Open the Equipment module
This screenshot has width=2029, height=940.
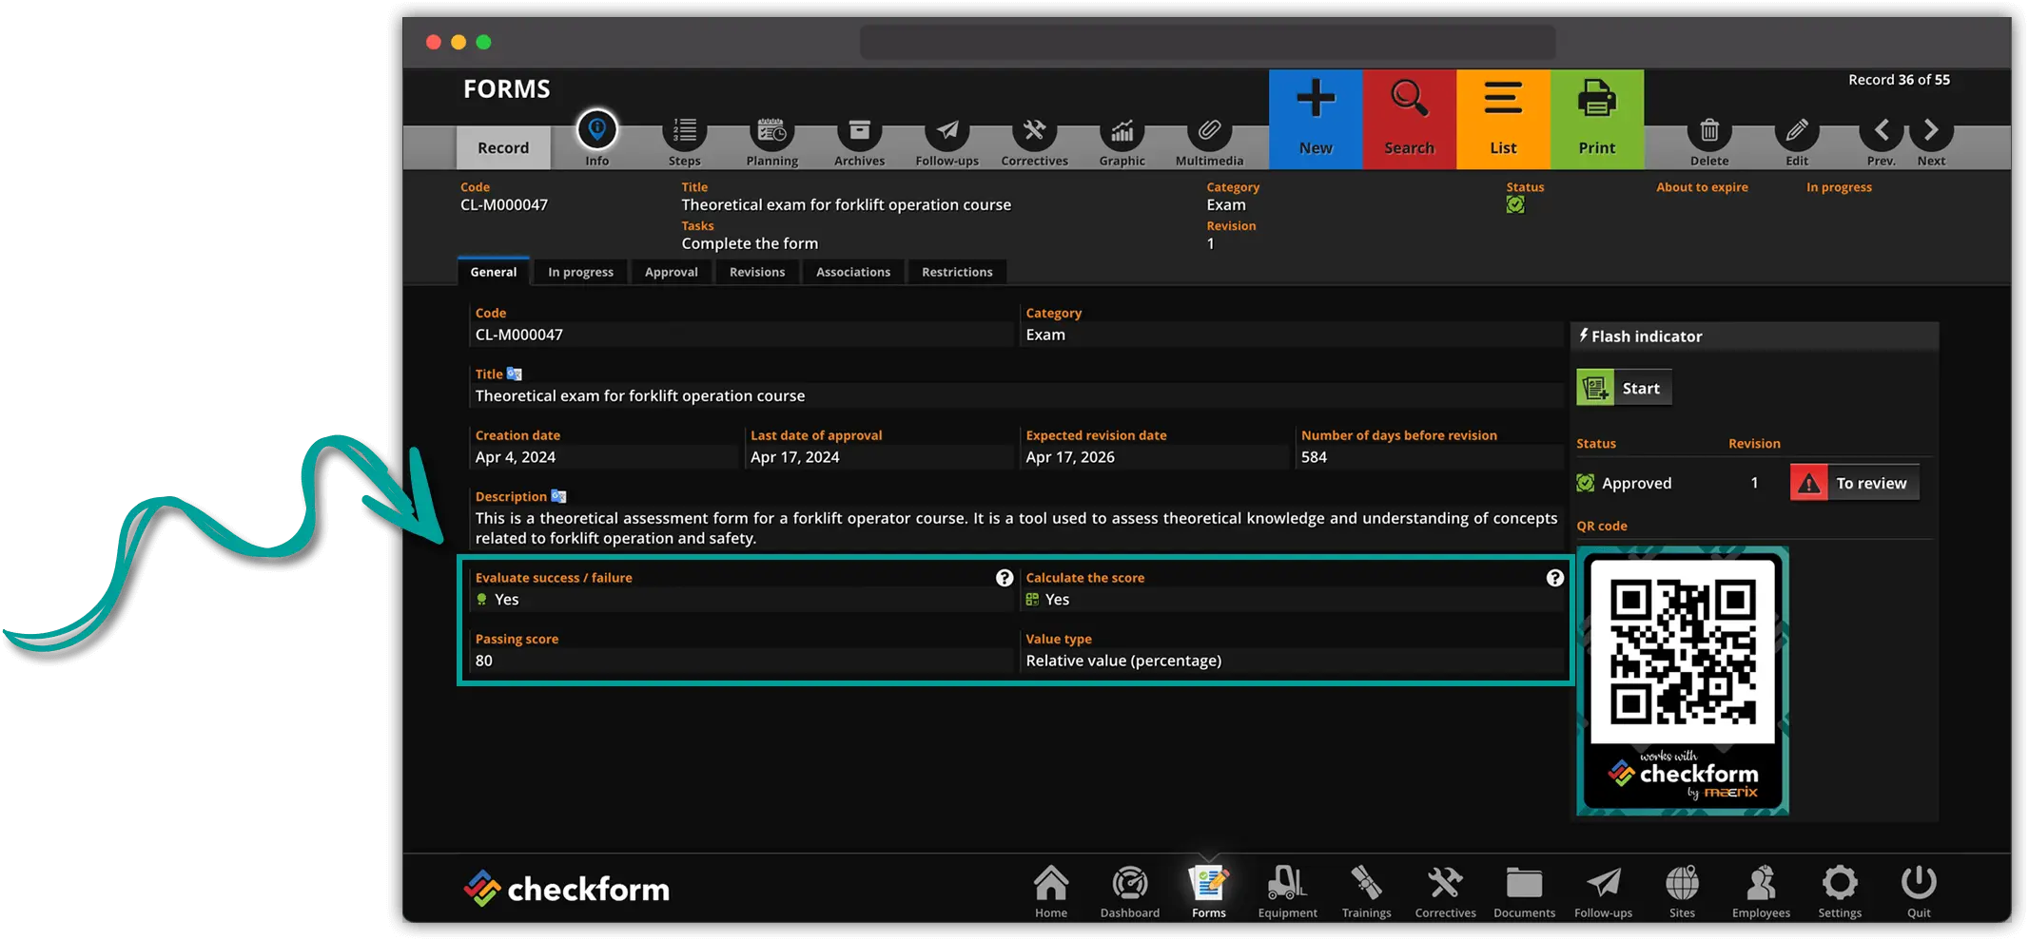[1288, 892]
